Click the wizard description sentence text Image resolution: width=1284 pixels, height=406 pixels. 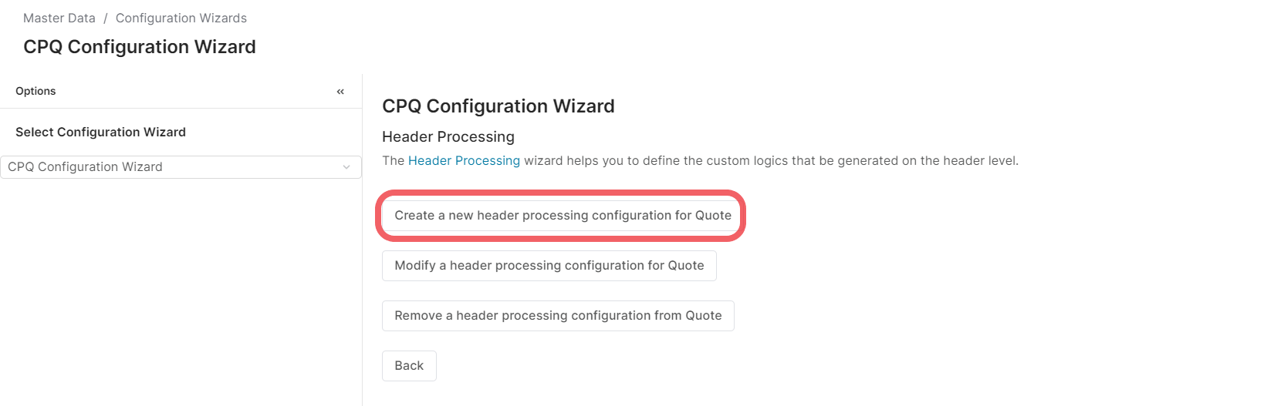(769, 160)
